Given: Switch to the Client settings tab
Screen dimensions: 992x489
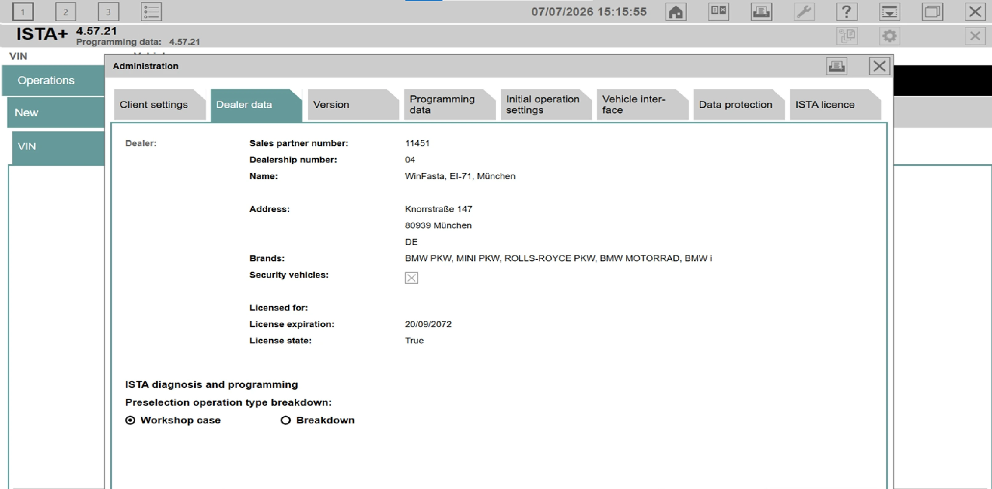Looking at the screenshot, I should 160,105.
